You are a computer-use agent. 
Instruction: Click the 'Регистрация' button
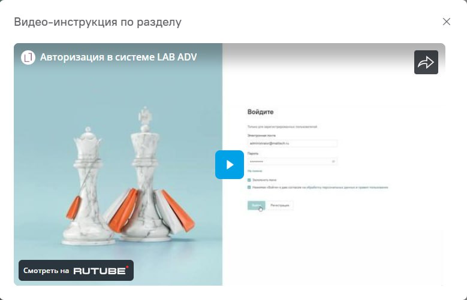(x=280, y=205)
